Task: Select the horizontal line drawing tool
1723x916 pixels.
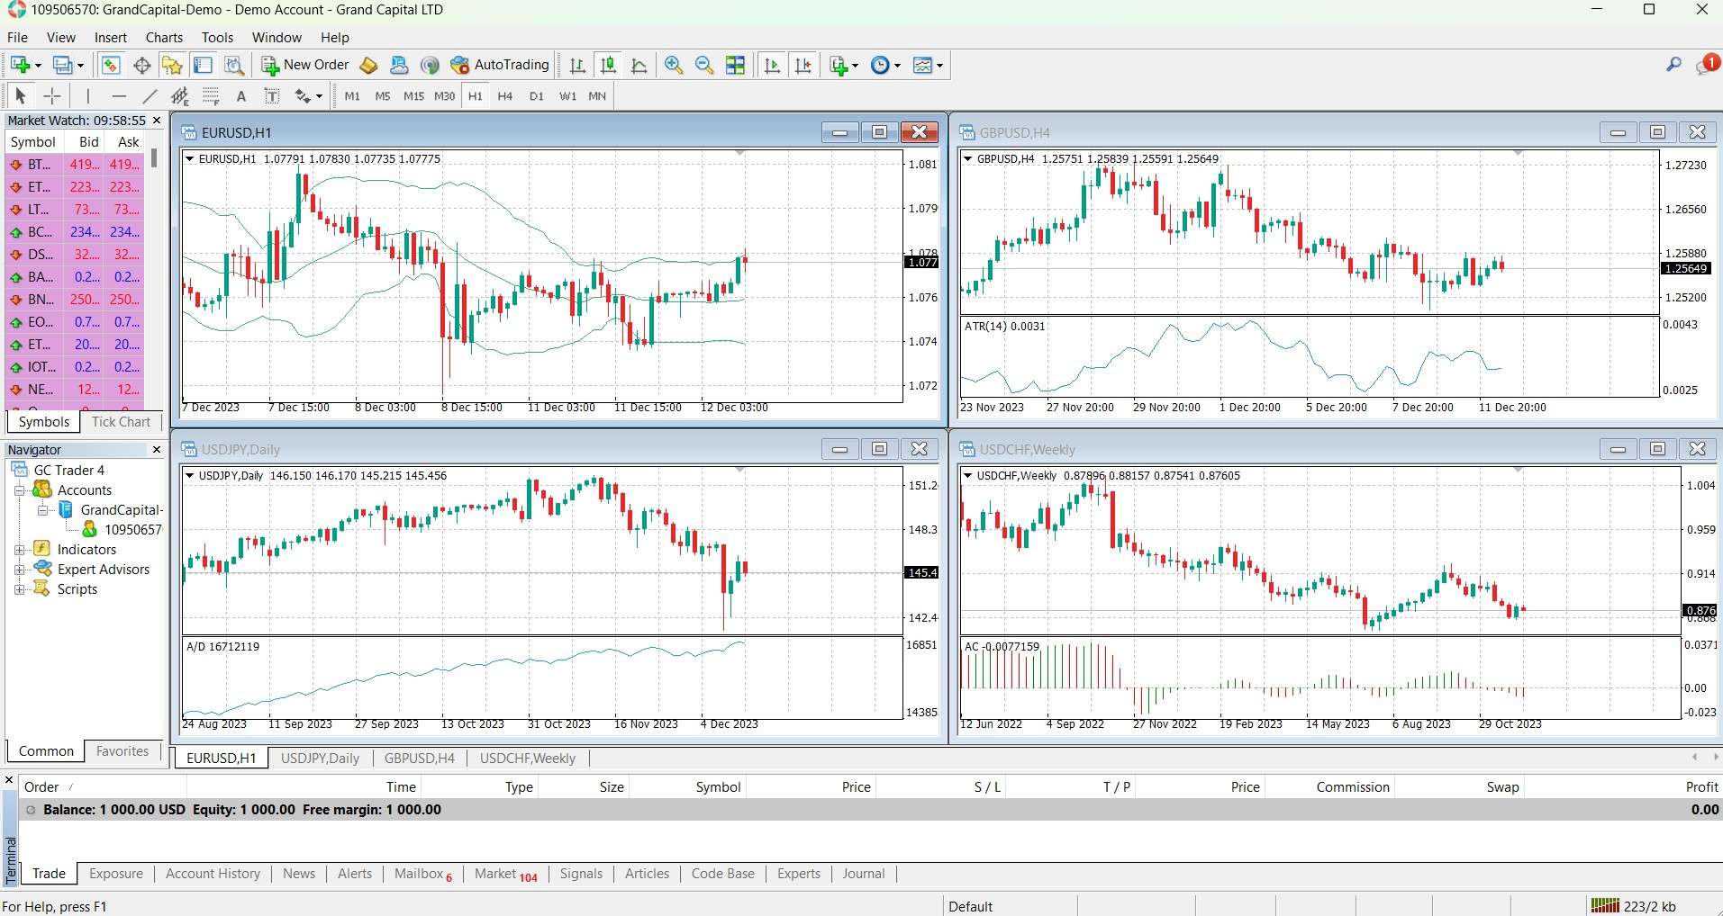Action: pos(119,96)
